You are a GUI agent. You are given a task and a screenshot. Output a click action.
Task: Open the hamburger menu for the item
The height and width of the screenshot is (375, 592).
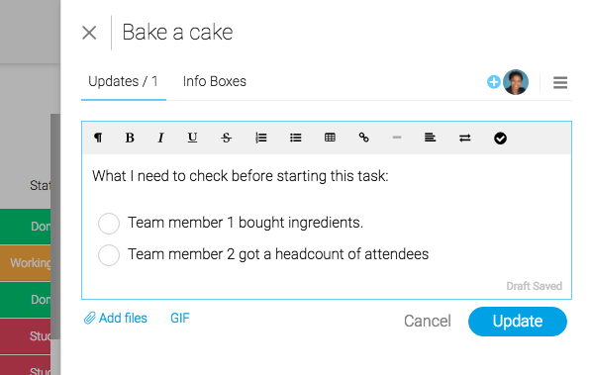coord(560,83)
